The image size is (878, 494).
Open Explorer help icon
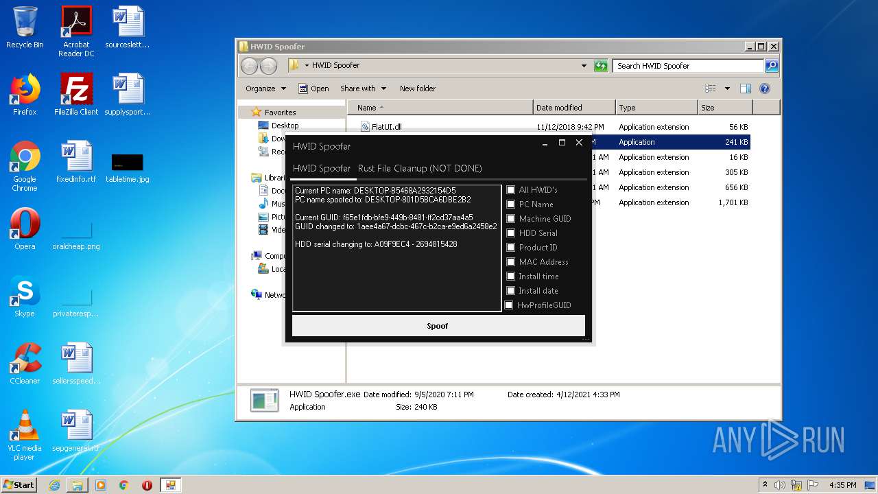(x=765, y=89)
